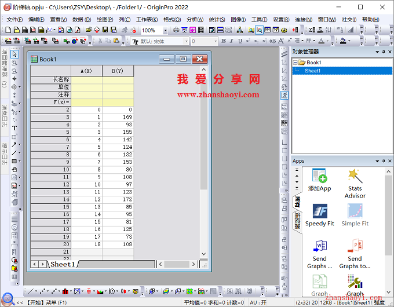Select the hand Pan tool
The width and height of the screenshot is (394, 307).
tap(14, 169)
